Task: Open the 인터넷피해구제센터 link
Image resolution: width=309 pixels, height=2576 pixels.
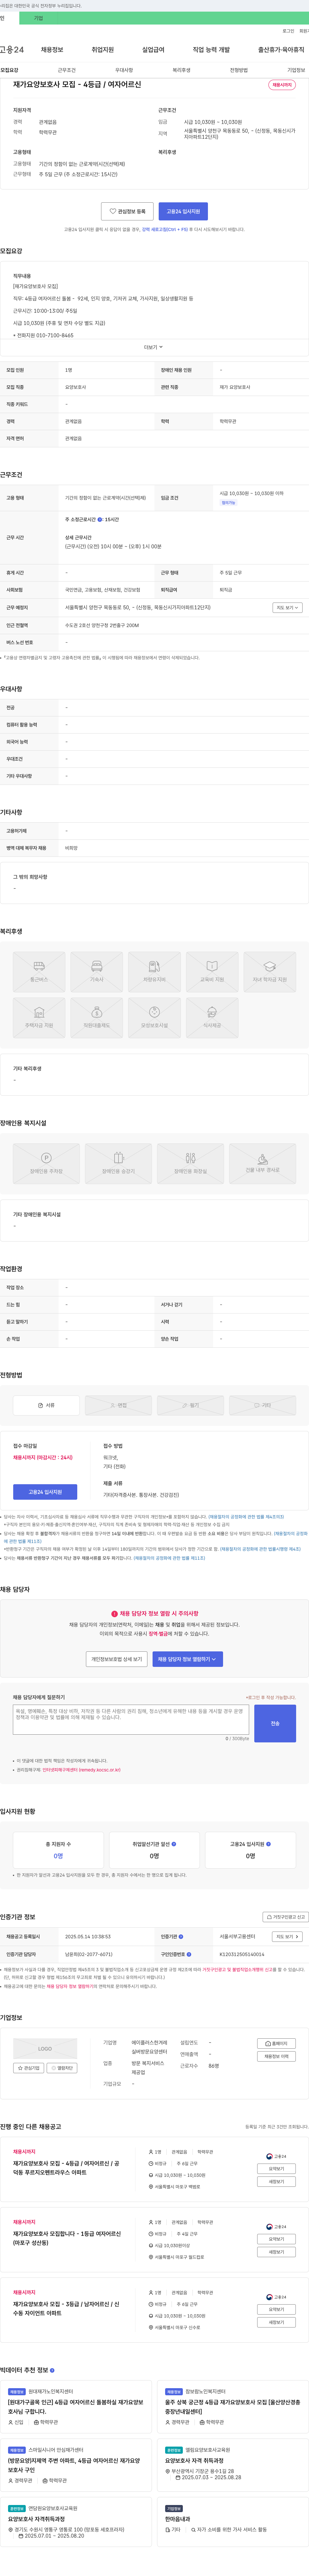Action: [81, 1770]
